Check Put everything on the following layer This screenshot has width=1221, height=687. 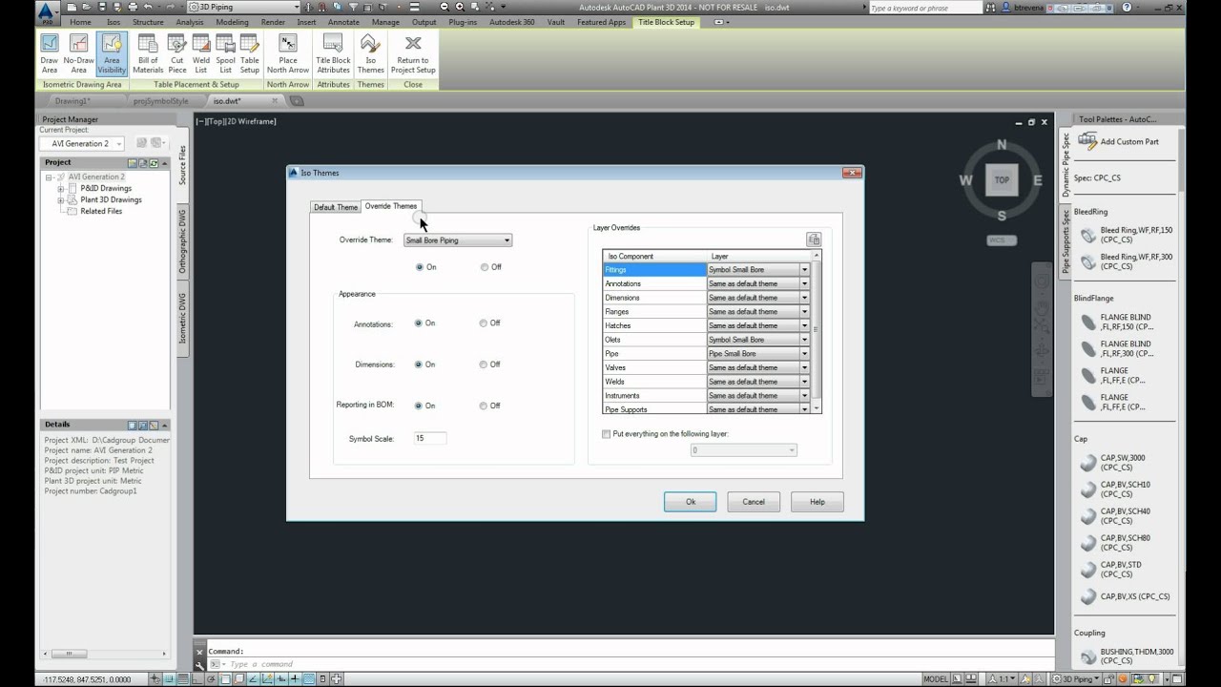pos(606,434)
